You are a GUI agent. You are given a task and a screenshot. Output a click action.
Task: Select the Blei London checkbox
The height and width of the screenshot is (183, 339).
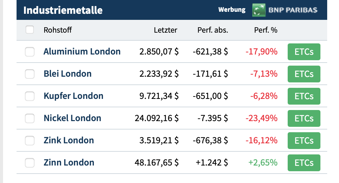(x=30, y=74)
